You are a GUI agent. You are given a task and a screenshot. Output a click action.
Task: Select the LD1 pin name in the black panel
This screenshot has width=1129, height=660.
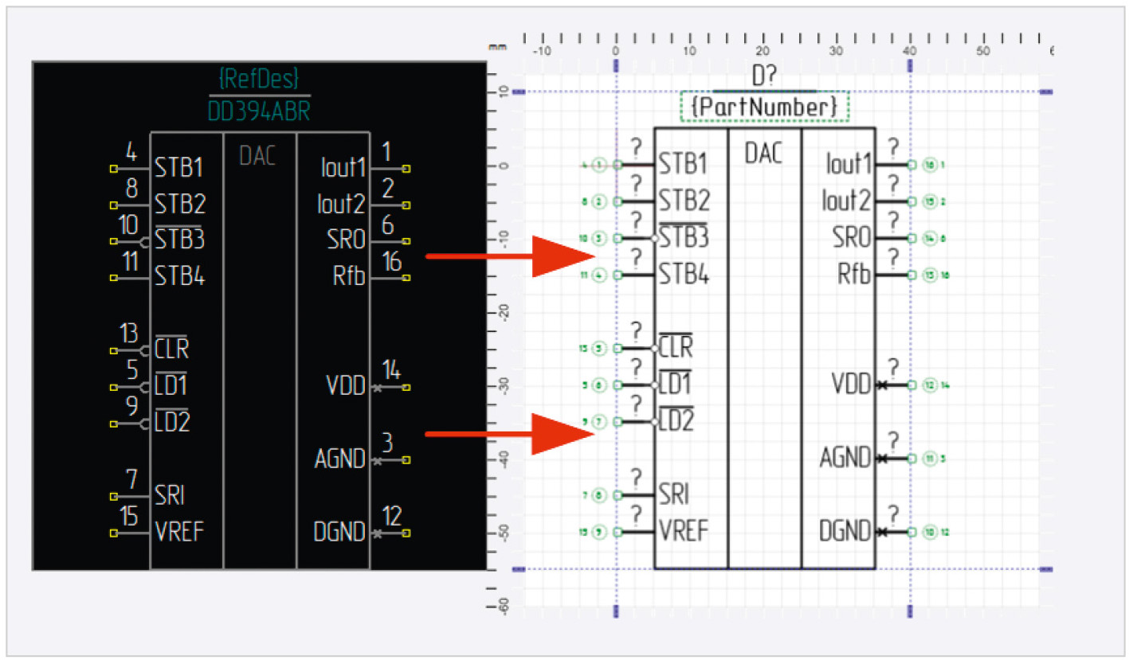point(171,385)
